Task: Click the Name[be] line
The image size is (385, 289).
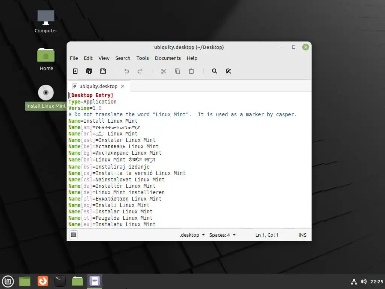Action: click(114, 146)
